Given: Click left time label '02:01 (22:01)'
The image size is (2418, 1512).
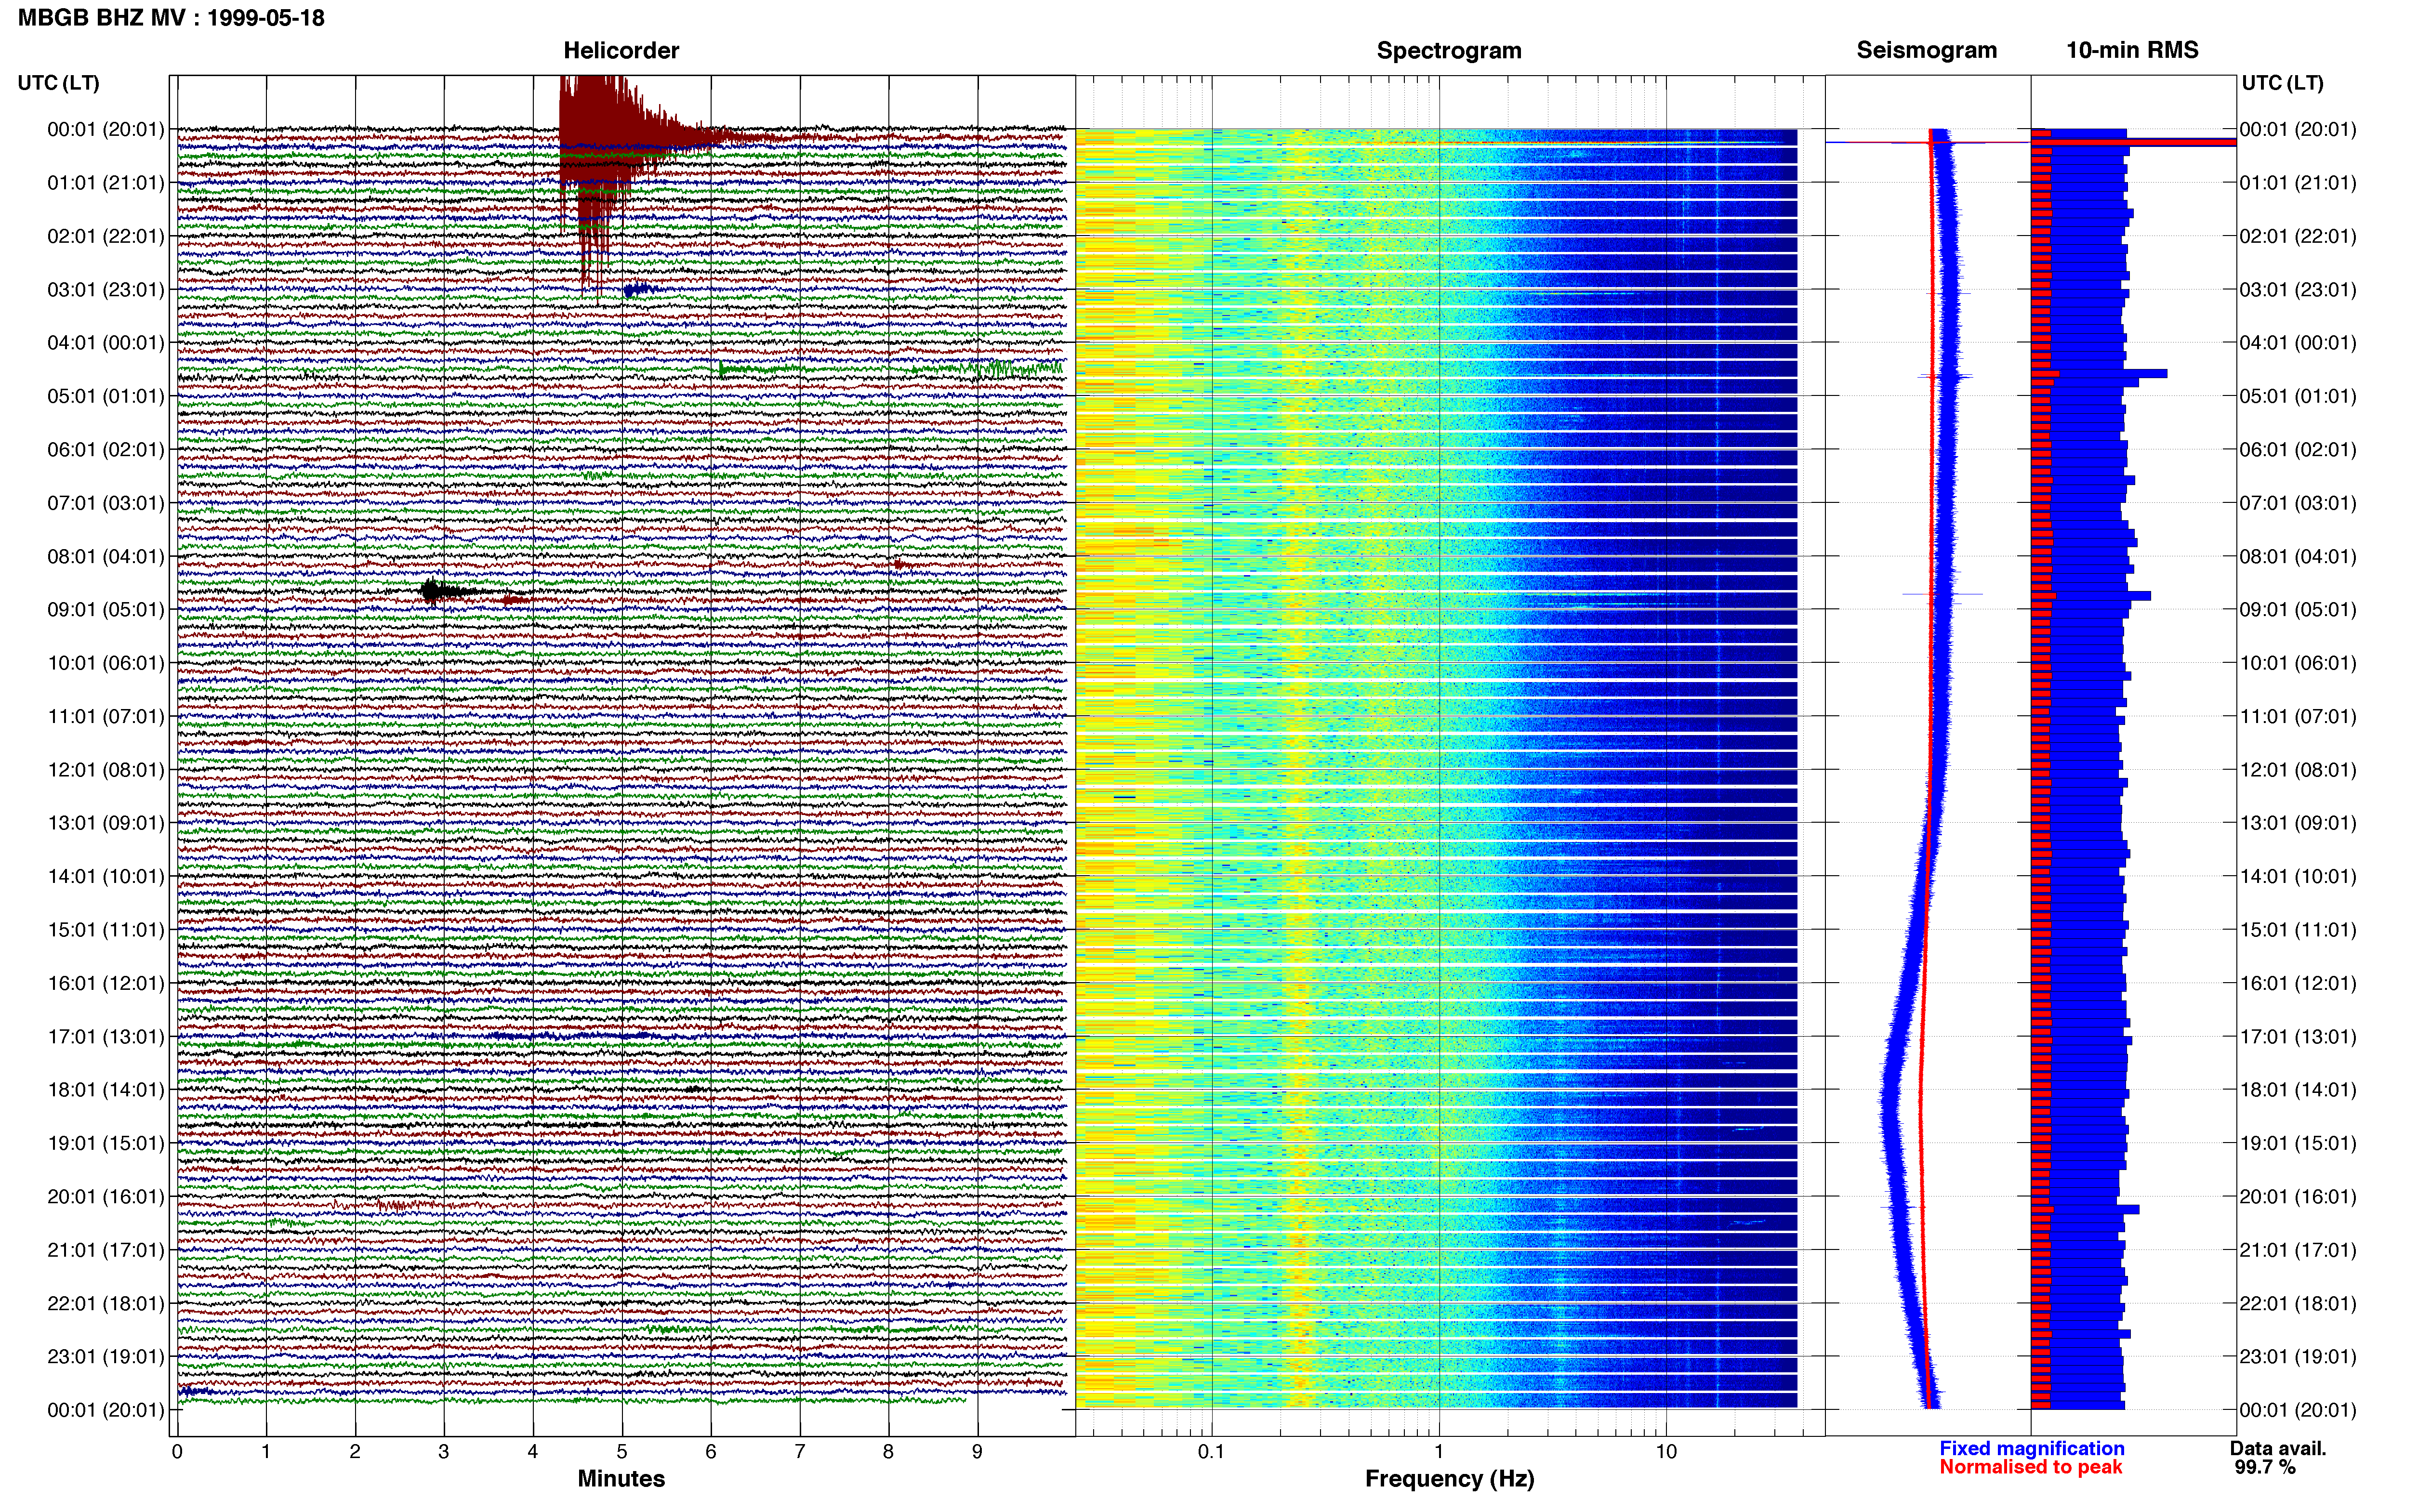Looking at the screenshot, I should (x=106, y=236).
